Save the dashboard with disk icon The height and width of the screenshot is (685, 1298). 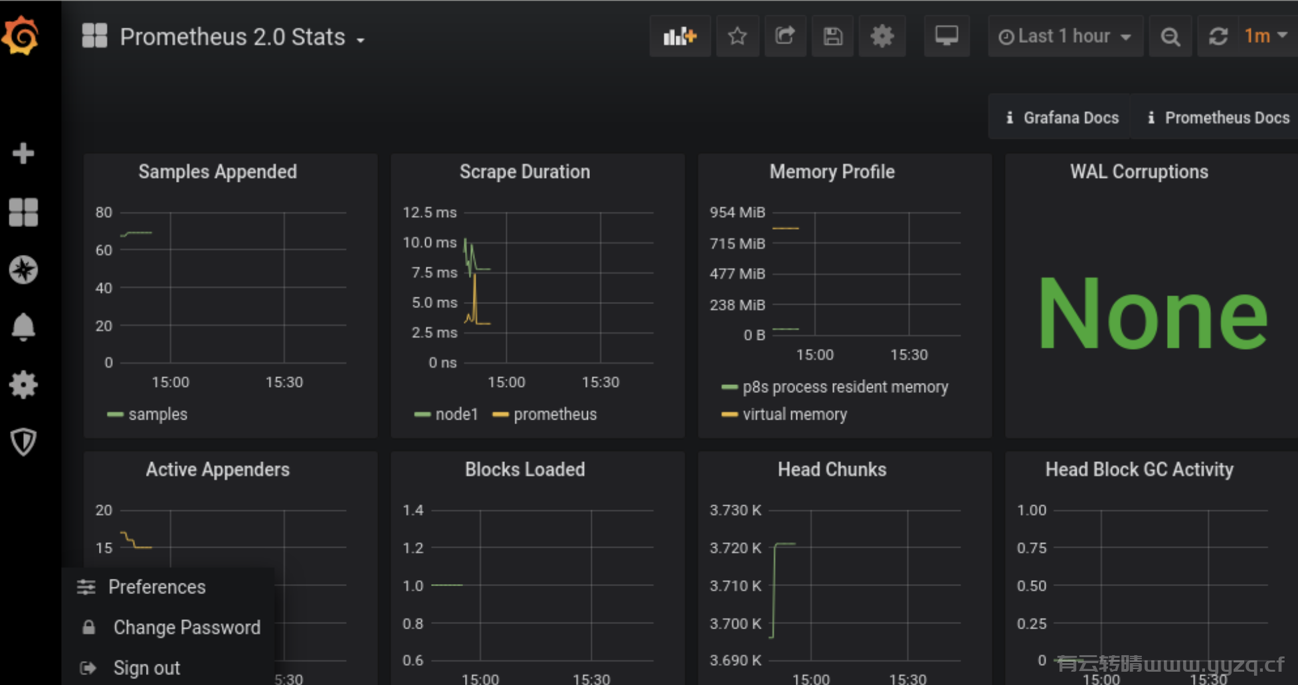(x=833, y=36)
